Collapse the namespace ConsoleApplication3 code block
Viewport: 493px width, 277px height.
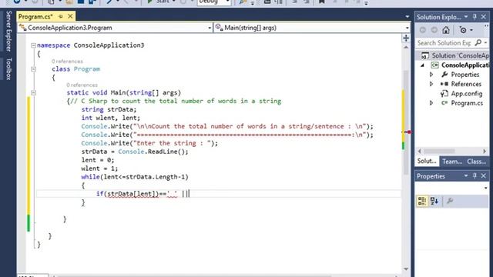click(33, 45)
